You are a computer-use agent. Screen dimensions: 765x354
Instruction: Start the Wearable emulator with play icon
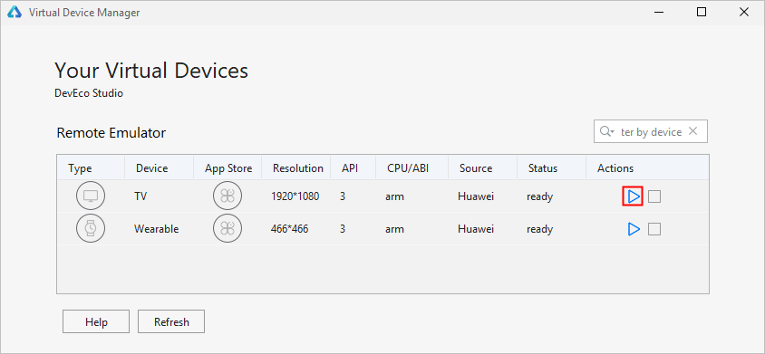634,229
